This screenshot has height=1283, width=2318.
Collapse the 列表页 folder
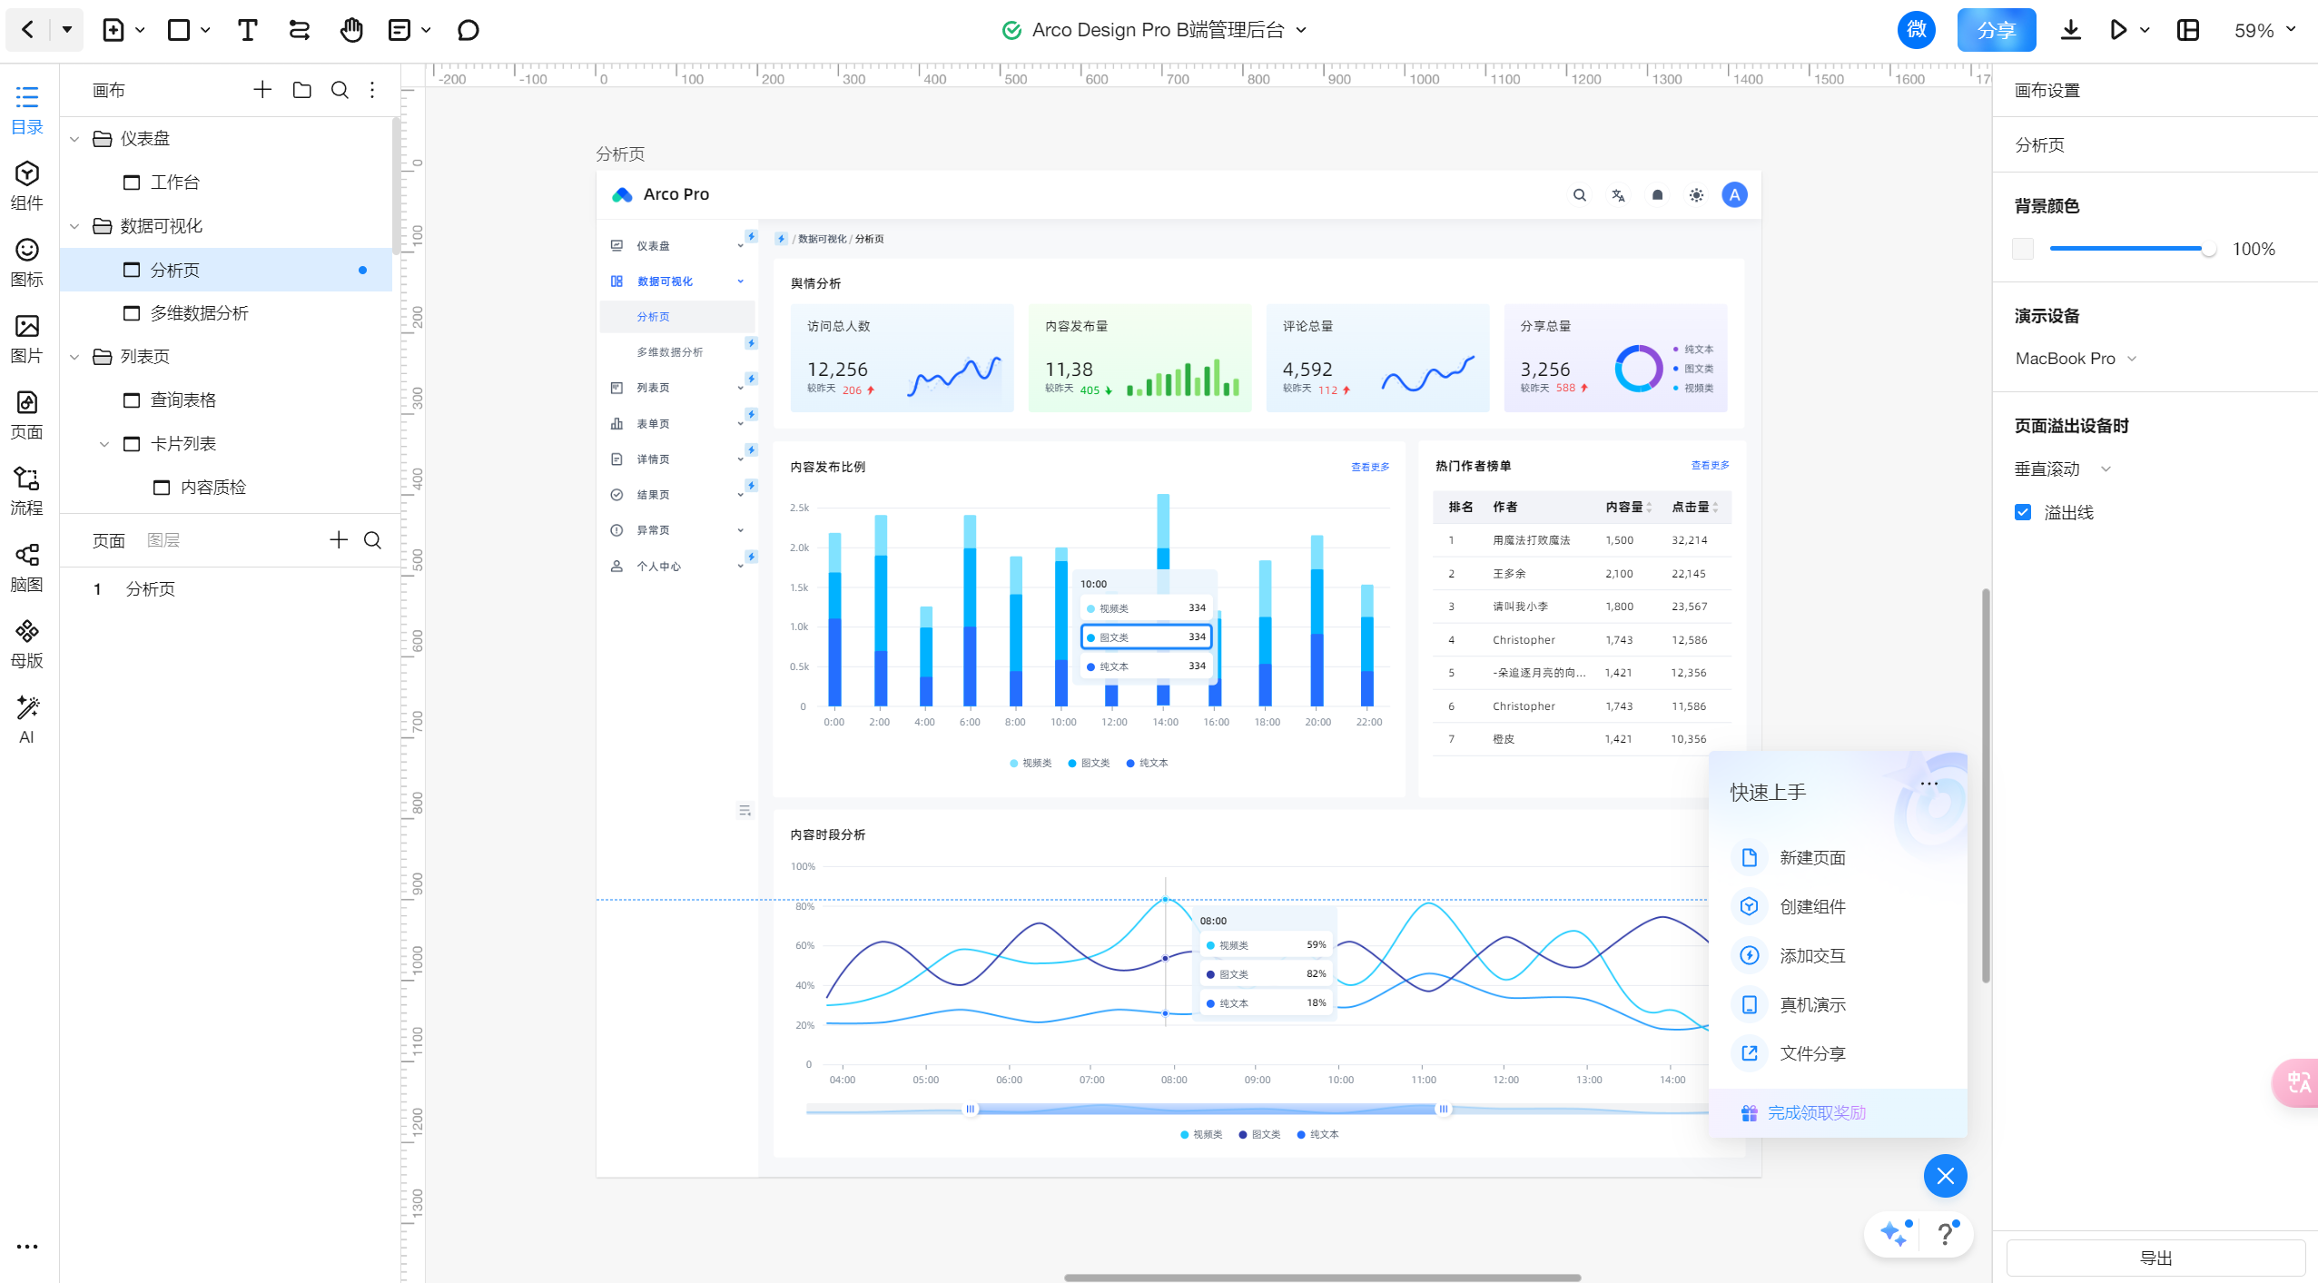[74, 357]
